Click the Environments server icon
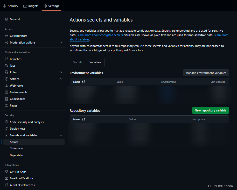This screenshot has height=190, width=237. [x=6, y=92]
